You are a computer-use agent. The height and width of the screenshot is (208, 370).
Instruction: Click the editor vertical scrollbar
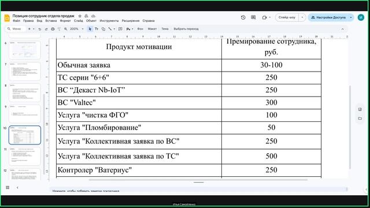click(350, 127)
